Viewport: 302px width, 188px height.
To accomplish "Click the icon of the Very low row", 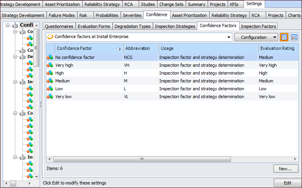I will [50, 97].
